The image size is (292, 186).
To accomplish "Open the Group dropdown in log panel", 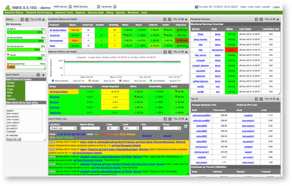I will click(x=172, y=128).
